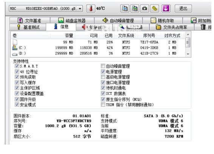Screen dimensions: 214x154
Task: Click the copy screenshot toolbar icon
Action: tap(135, 8)
